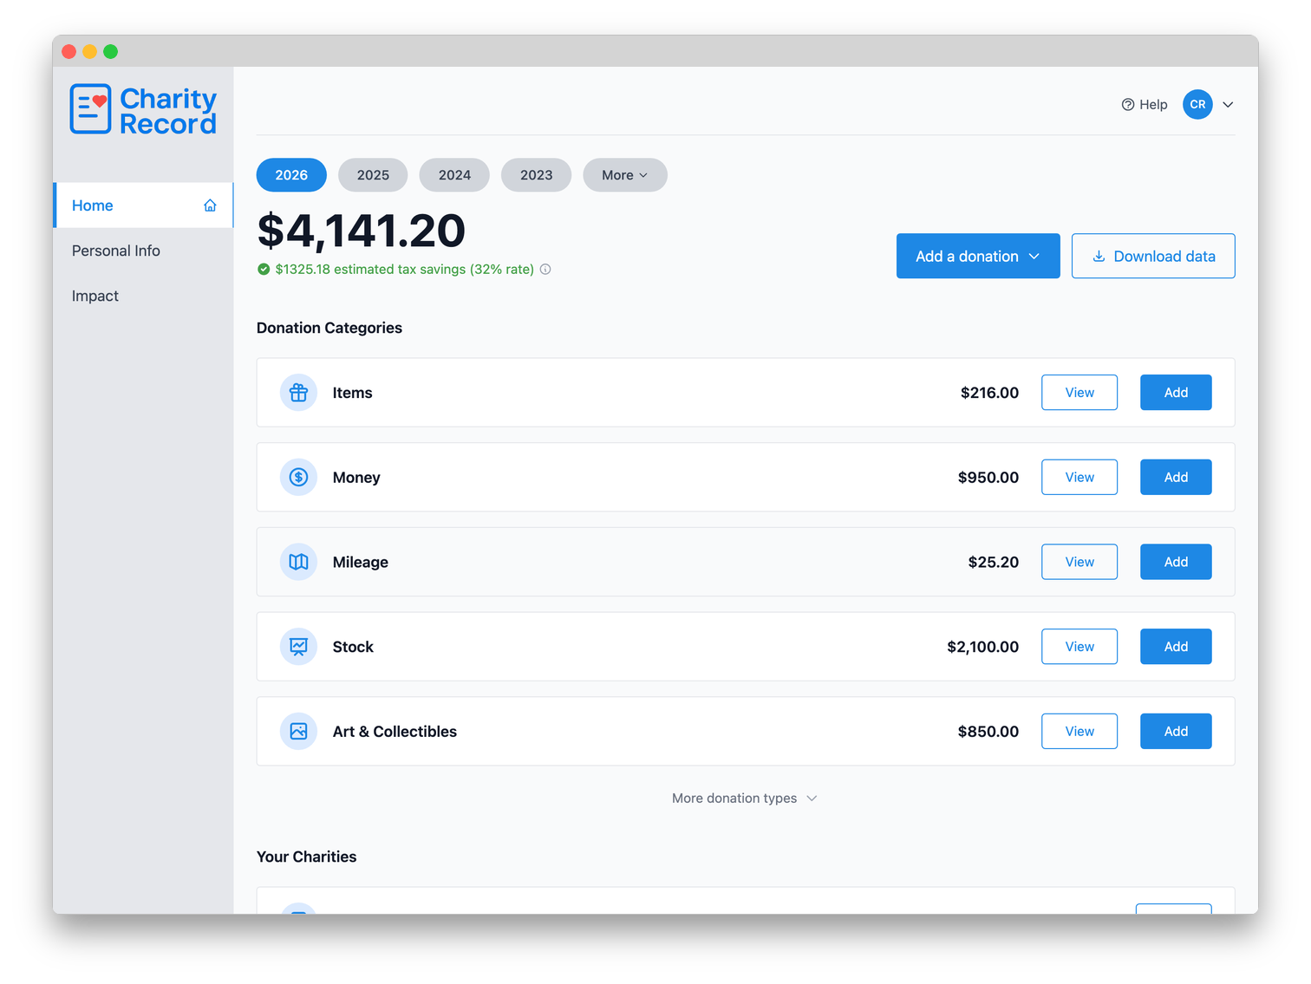Switch to the 2024 year tab

click(x=454, y=175)
